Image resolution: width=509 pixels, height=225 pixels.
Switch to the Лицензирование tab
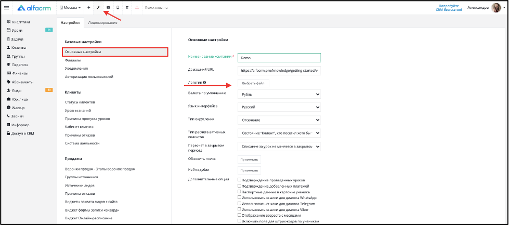click(x=102, y=23)
